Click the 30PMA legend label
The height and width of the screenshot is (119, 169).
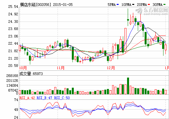tap(158, 5)
